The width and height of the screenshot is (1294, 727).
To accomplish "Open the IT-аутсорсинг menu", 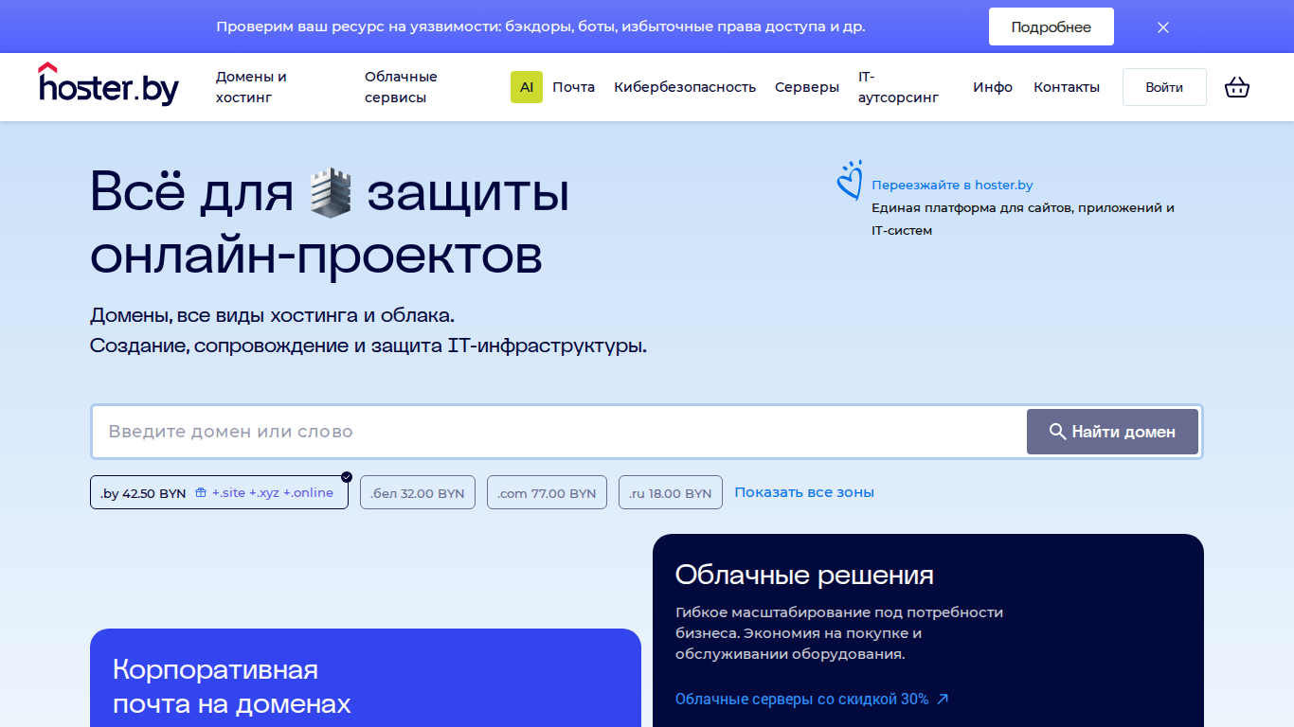I will tap(899, 87).
